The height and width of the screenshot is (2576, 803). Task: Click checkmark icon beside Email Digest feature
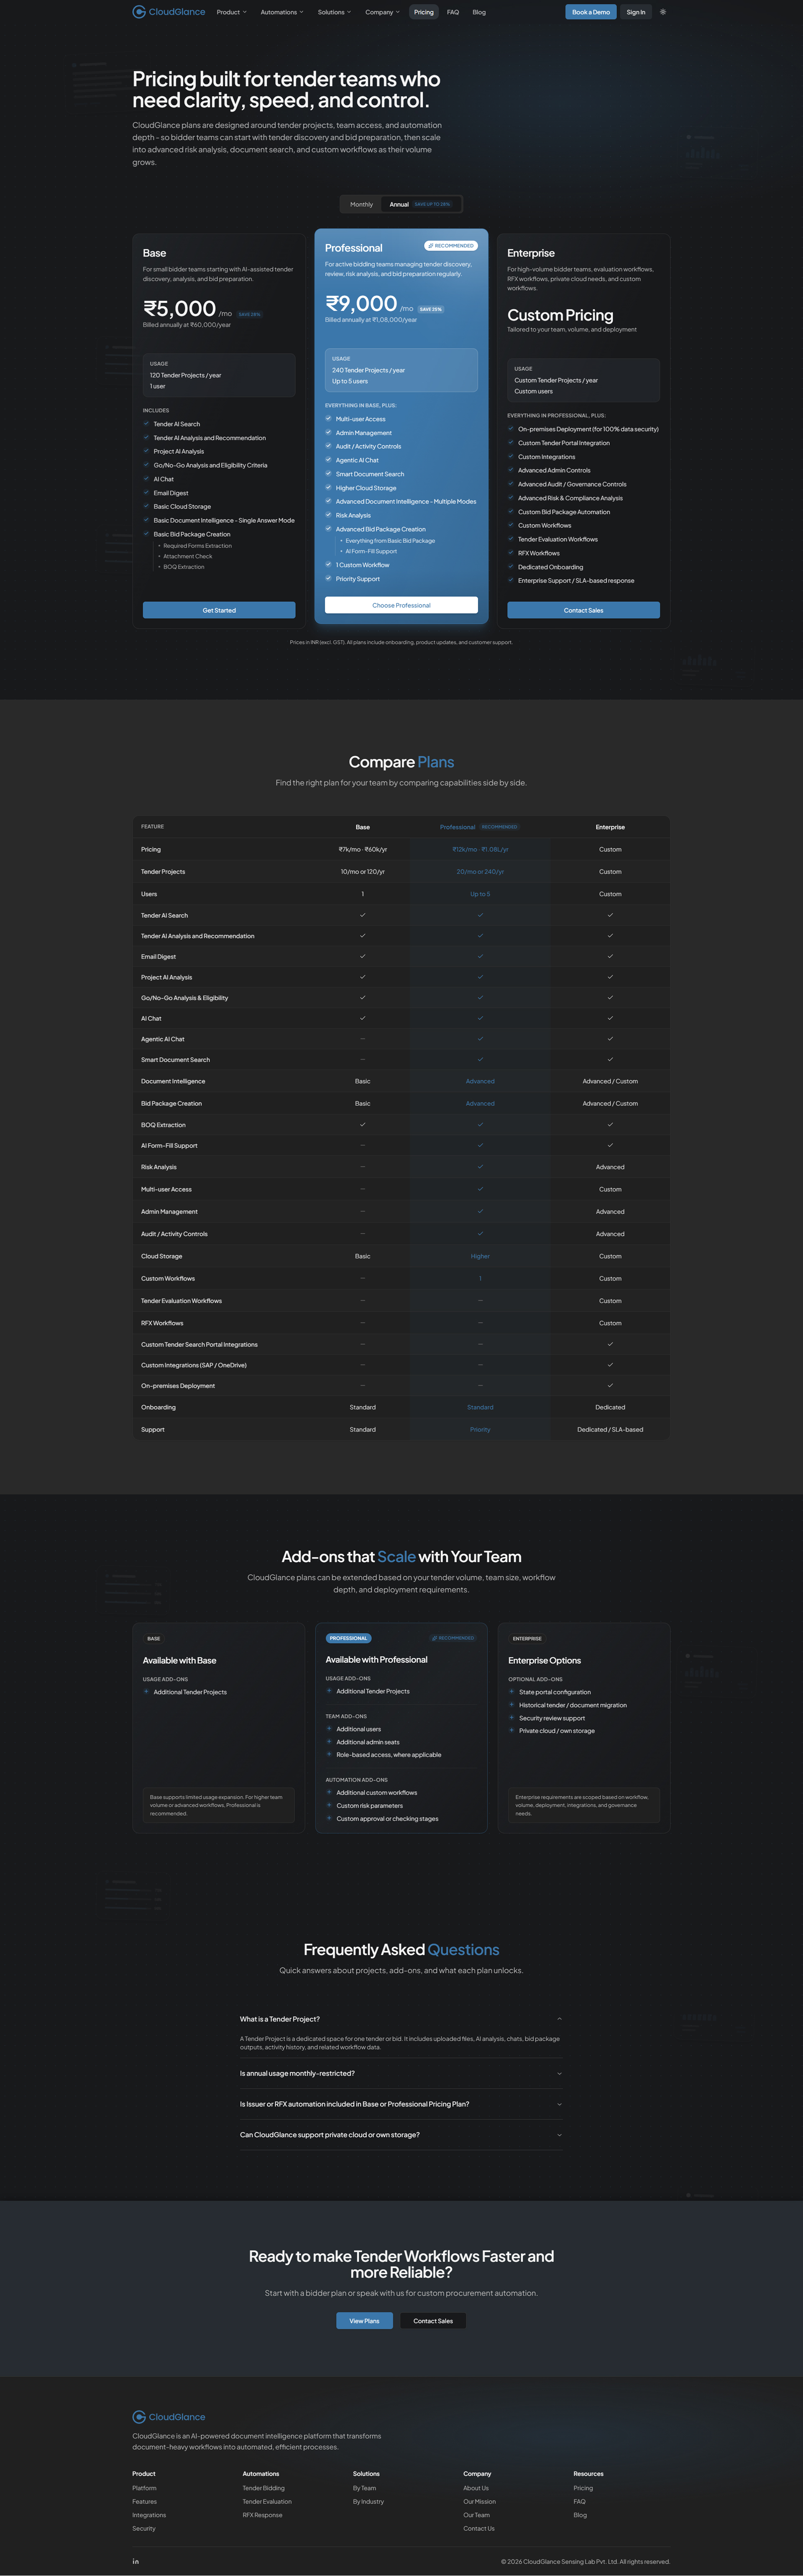[146, 493]
